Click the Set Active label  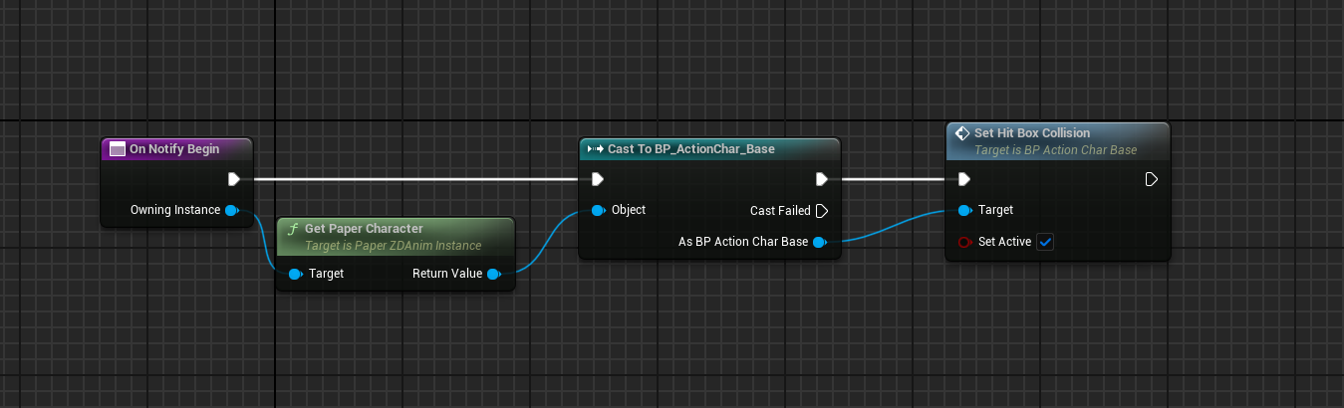pos(1004,242)
